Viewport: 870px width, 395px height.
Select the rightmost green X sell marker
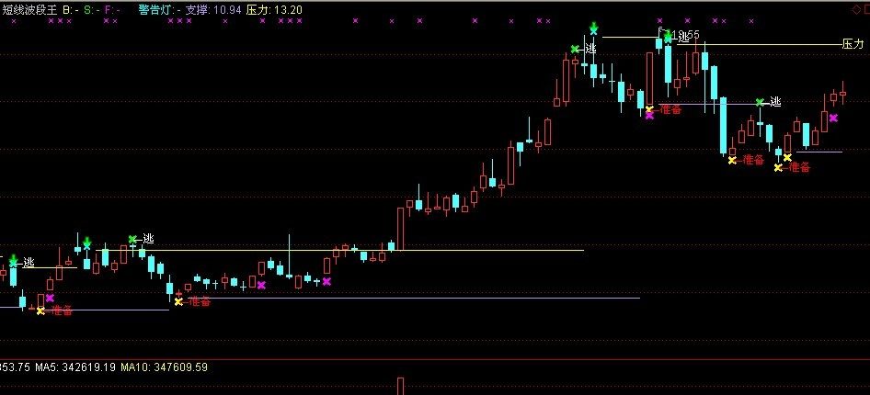coord(760,103)
